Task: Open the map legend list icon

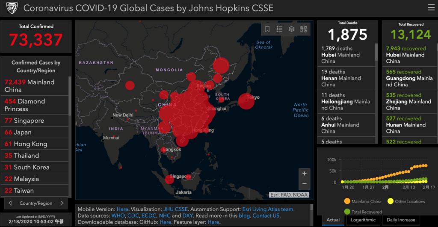Action: tap(279, 29)
